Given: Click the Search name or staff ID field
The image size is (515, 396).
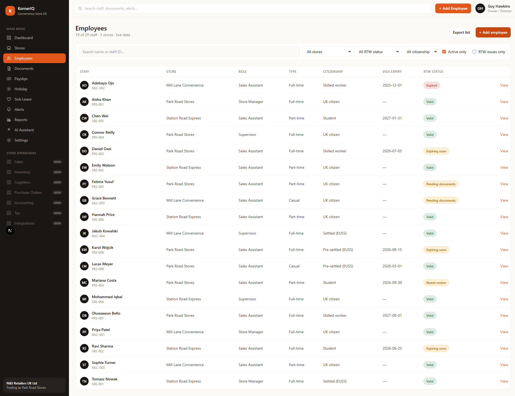Looking at the screenshot, I should pyautogui.click(x=189, y=52).
